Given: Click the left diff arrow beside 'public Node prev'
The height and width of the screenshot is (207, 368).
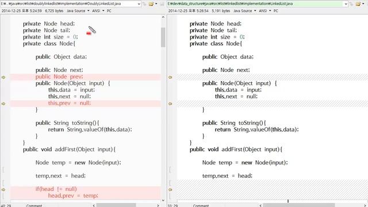Looking at the screenshot, I should point(3,77).
